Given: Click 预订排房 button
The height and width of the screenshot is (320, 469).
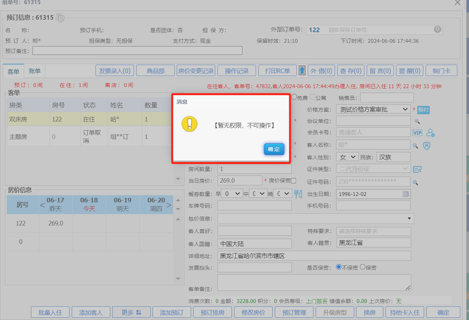Looking at the screenshot, I should (x=213, y=312).
